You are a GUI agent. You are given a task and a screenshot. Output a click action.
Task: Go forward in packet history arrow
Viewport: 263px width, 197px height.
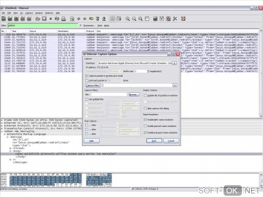(x=85, y=19)
